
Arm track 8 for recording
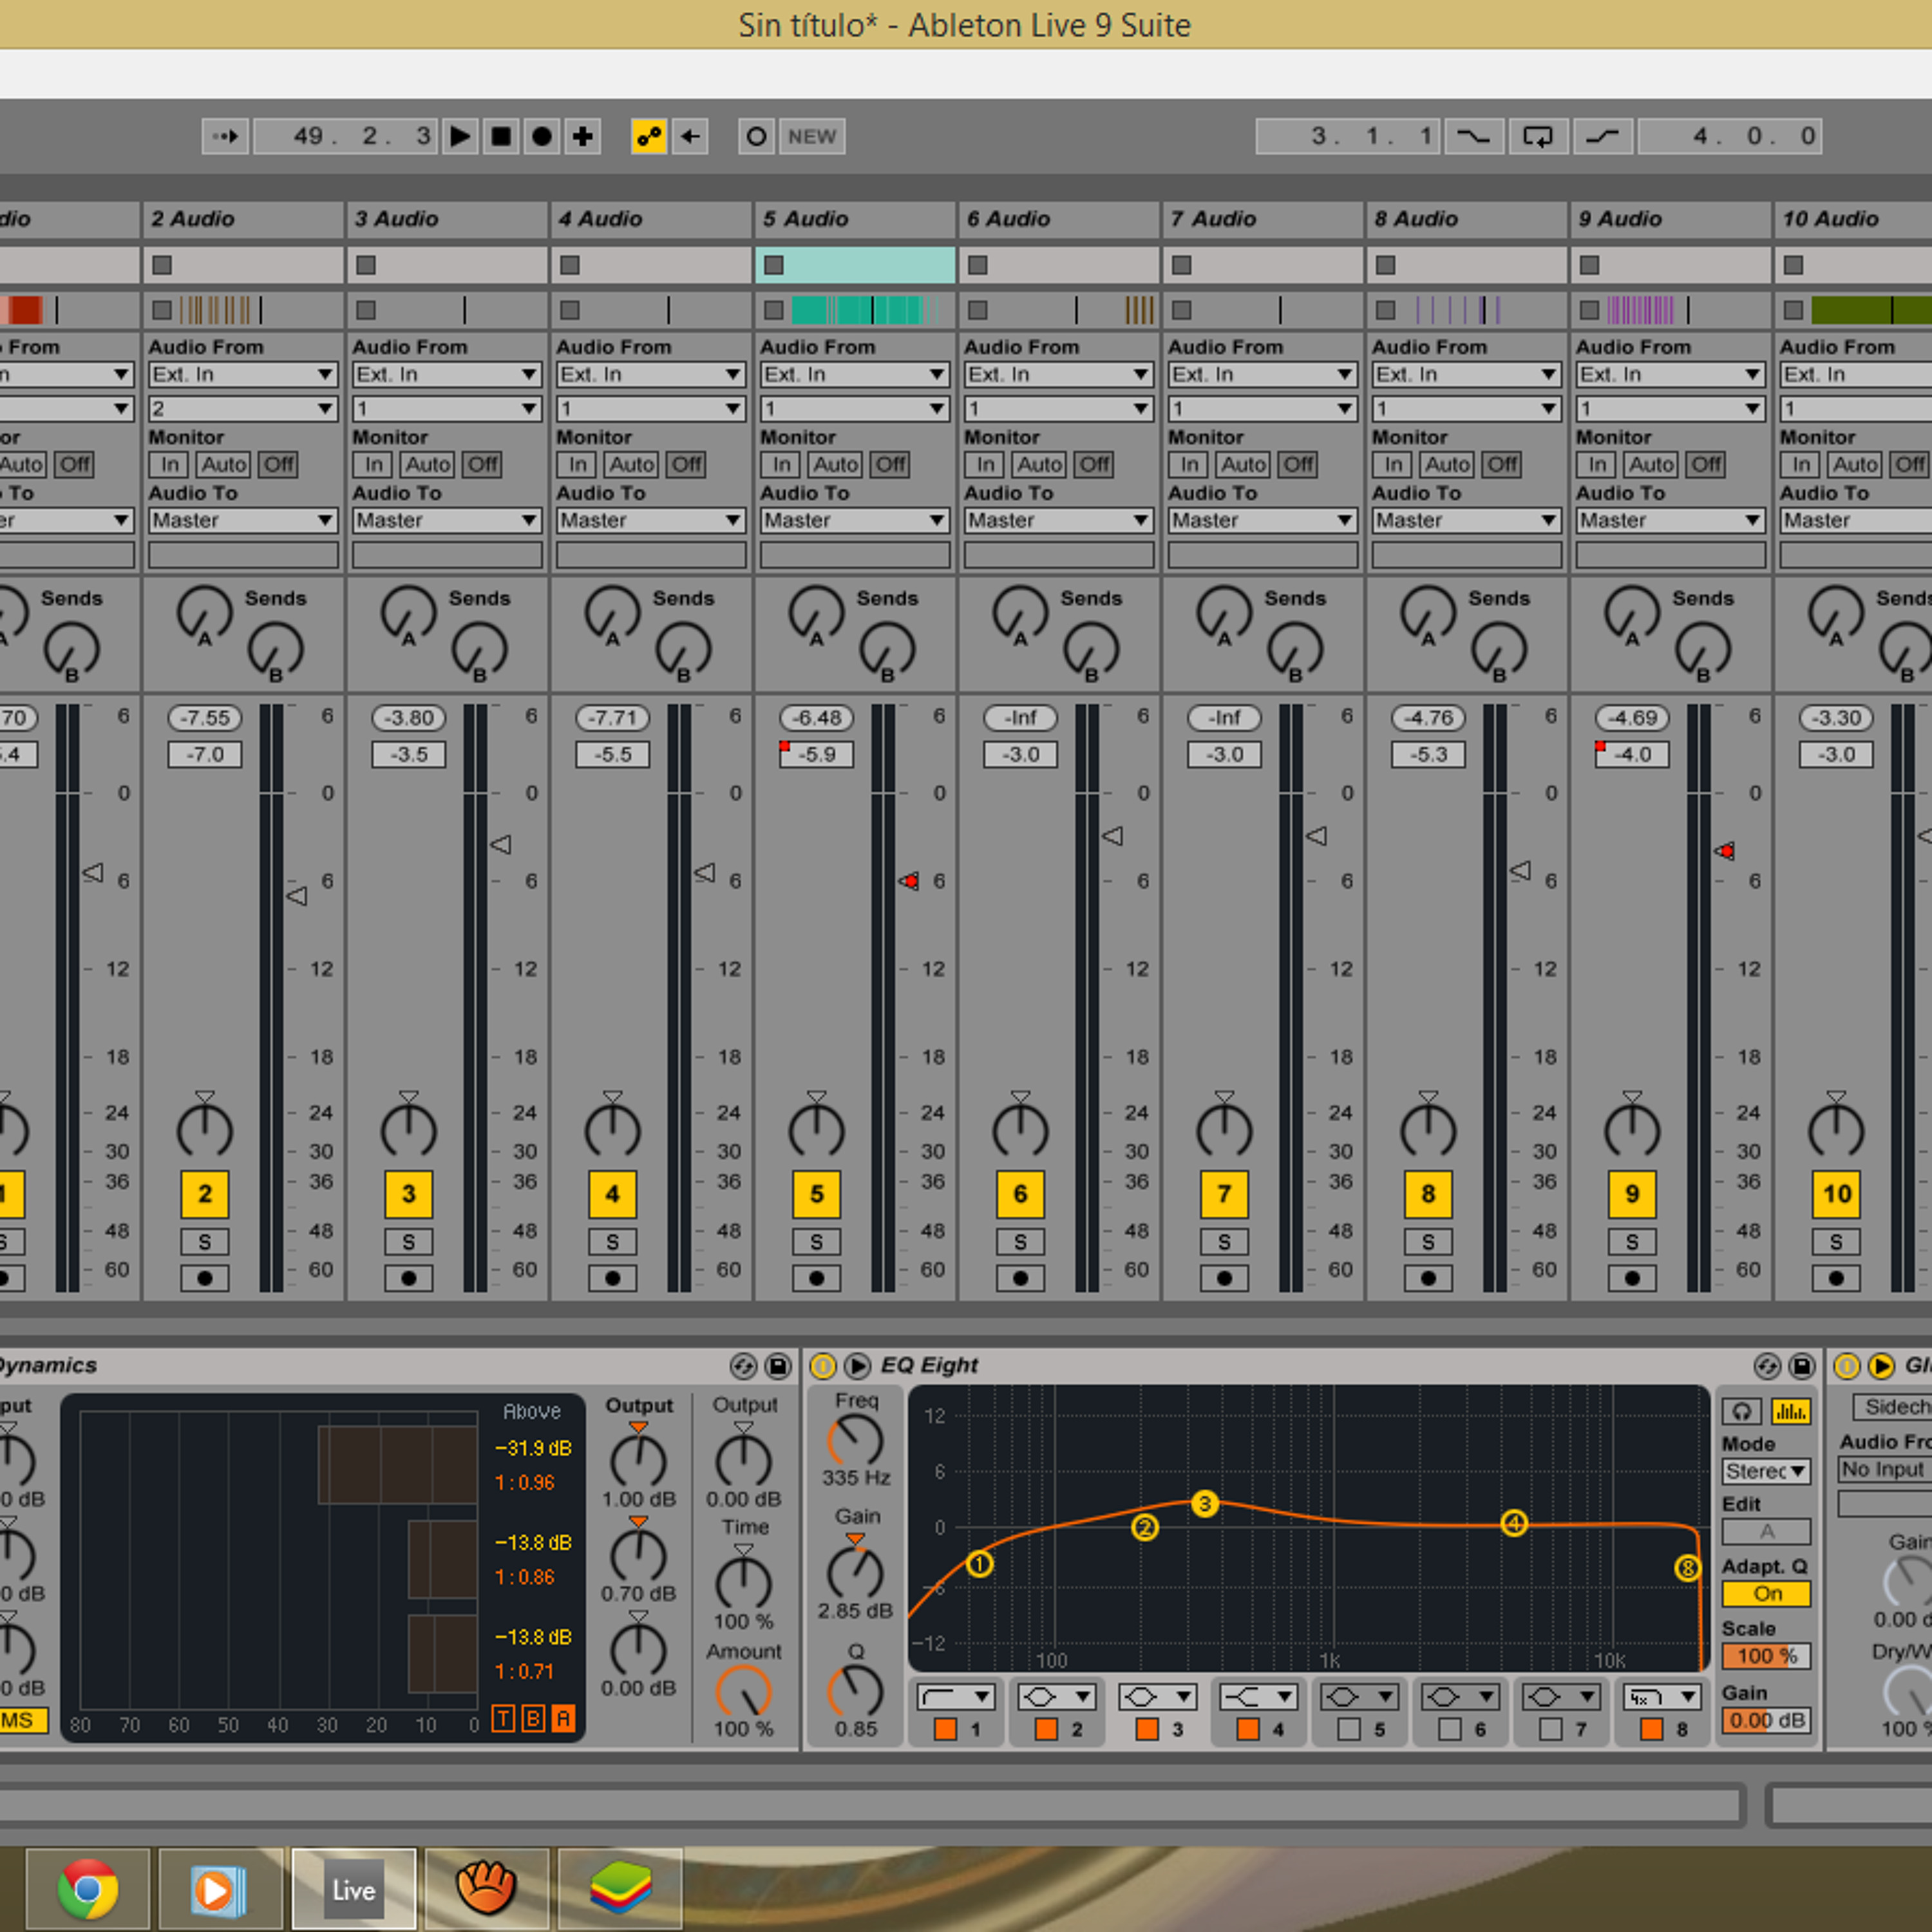1429,1278
